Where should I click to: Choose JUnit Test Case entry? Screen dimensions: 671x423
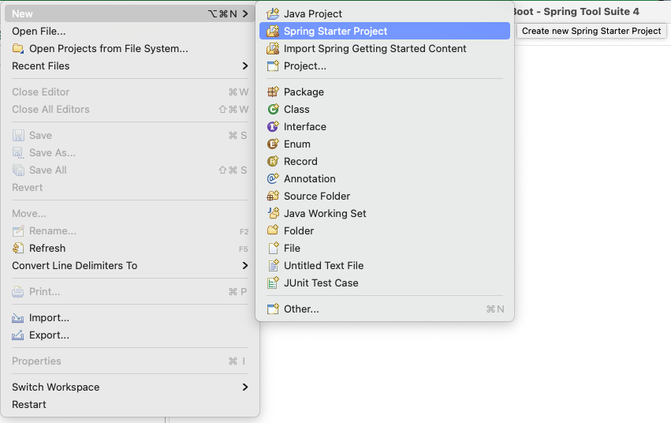click(x=385, y=283)
